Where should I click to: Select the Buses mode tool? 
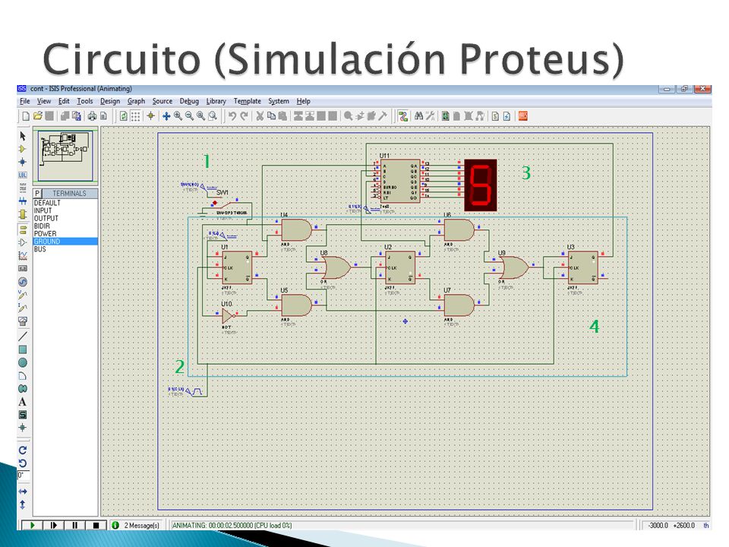tap(23, 201)
